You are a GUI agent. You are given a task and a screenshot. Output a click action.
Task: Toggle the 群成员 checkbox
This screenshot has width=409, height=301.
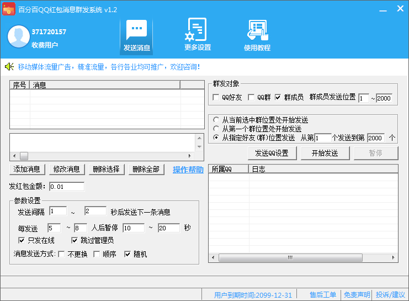(278, 97)
